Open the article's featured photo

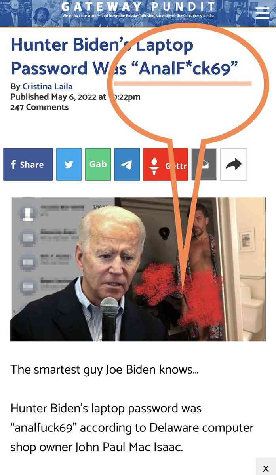(138, 269)
